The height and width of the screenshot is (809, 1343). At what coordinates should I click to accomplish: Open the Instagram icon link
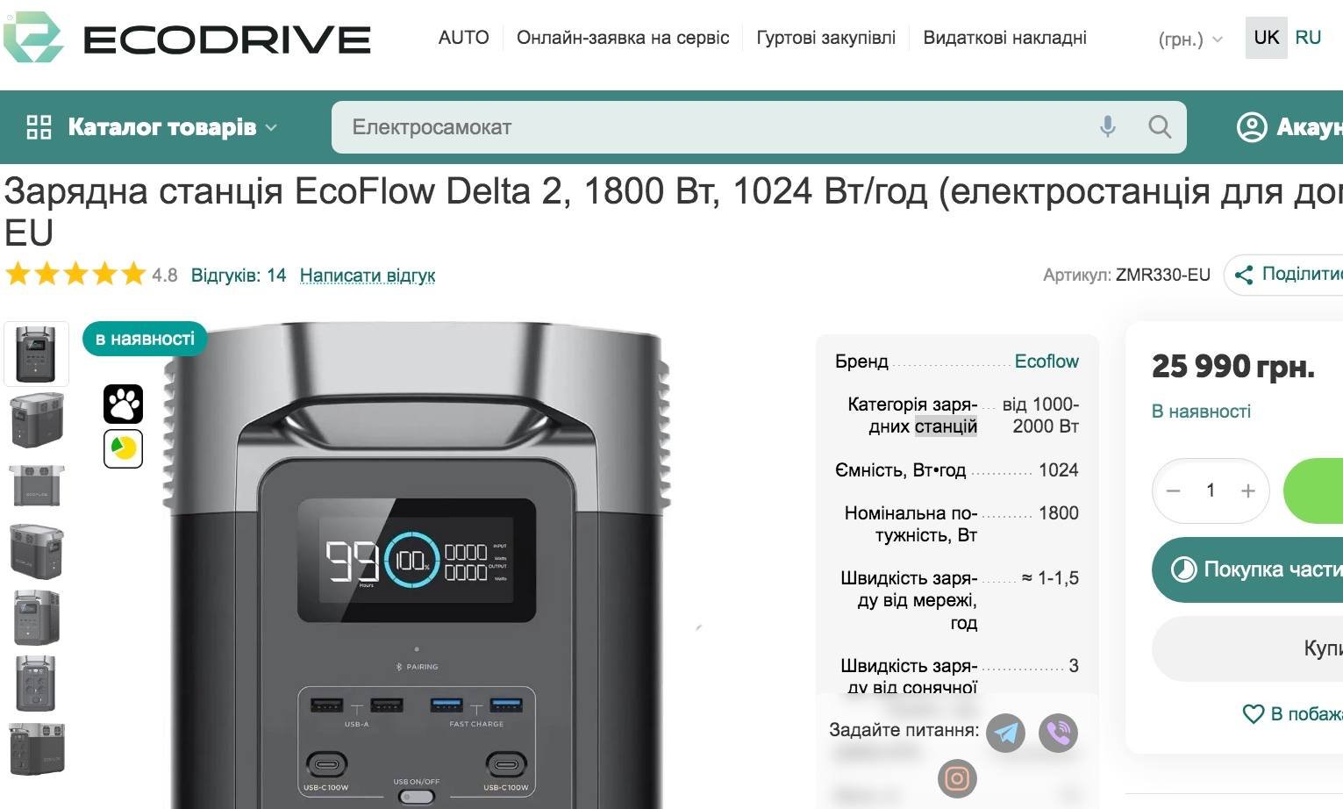point(957,778)
